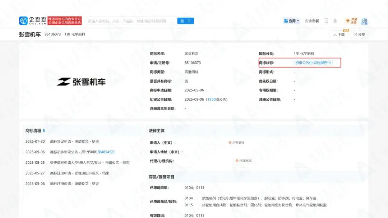Open 企业套餐 menu item
The width and height of the screenshot is (388, 218).
click(x=312, y=21)
